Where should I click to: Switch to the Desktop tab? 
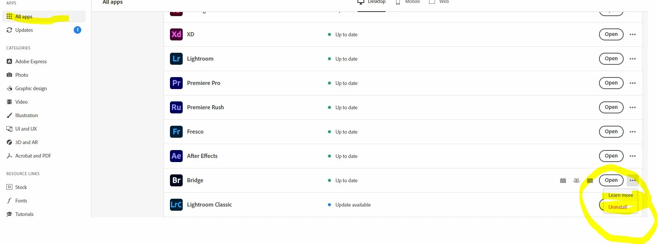pos(371,2)
